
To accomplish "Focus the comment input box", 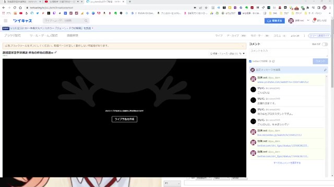I will [x=289, y=52].
